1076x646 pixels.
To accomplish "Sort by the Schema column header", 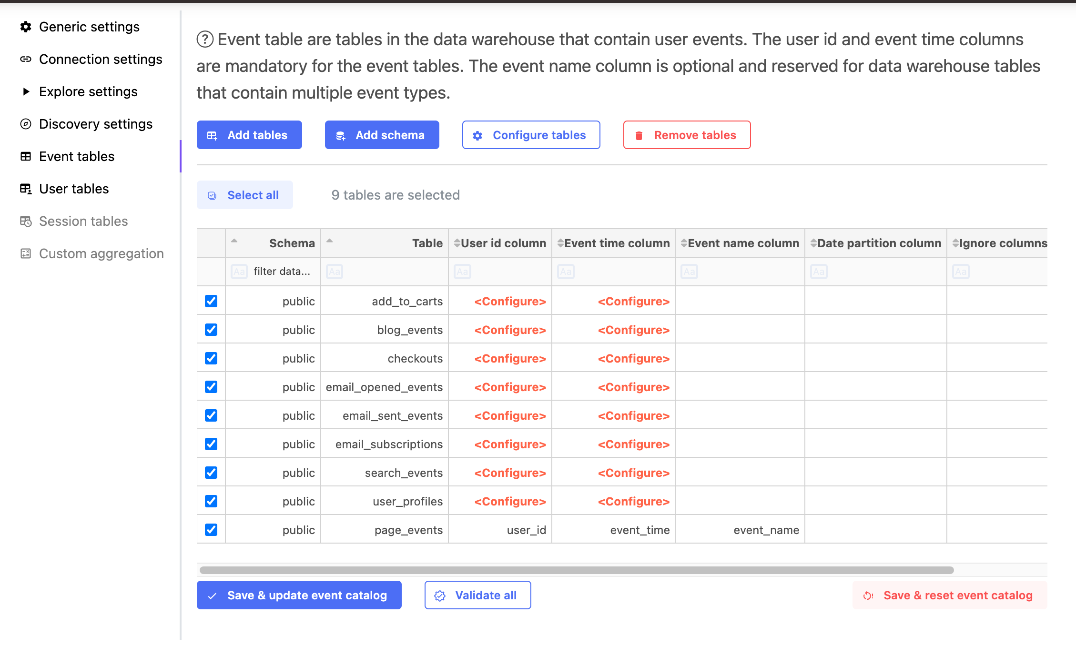I will 291,243.
